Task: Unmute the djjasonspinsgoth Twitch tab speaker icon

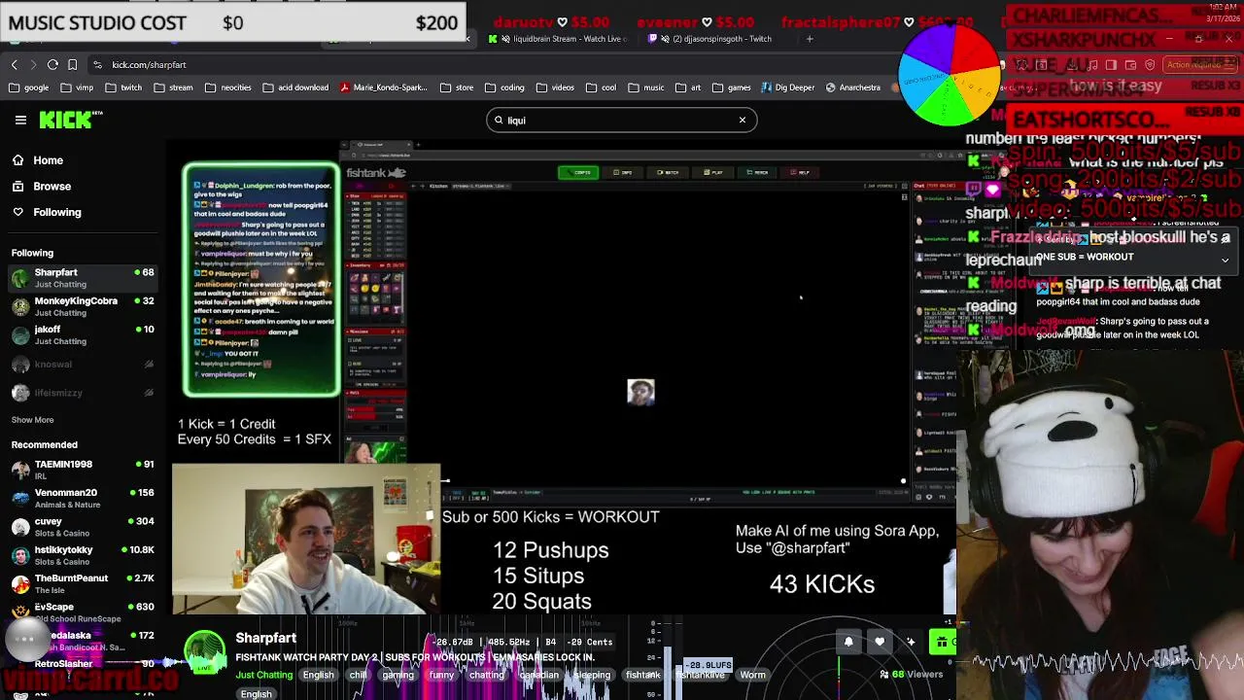Action: [x=665, y=39]
